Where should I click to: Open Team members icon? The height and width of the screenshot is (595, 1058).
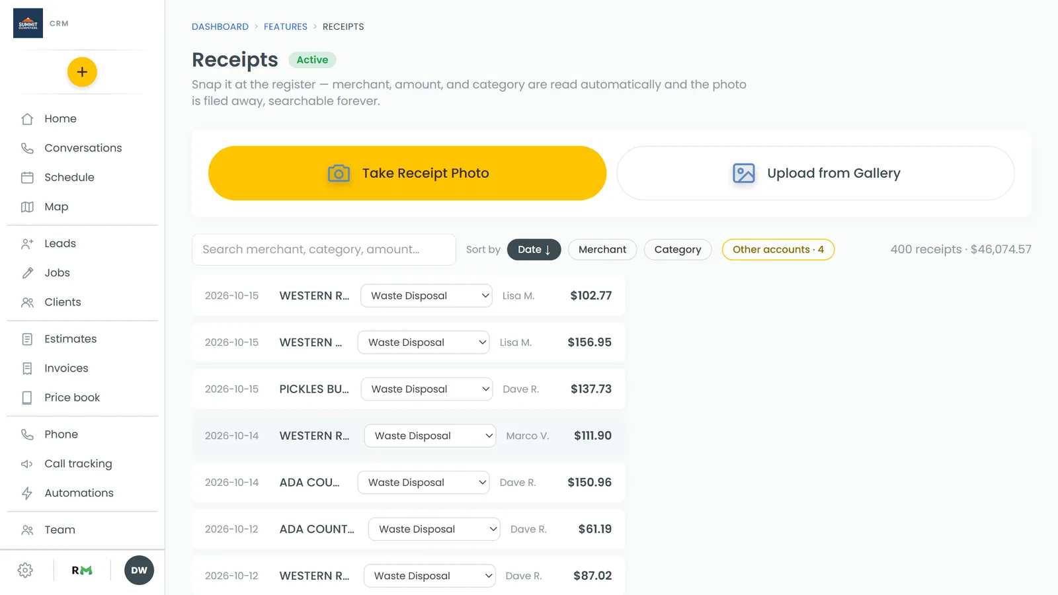[27, 530]
